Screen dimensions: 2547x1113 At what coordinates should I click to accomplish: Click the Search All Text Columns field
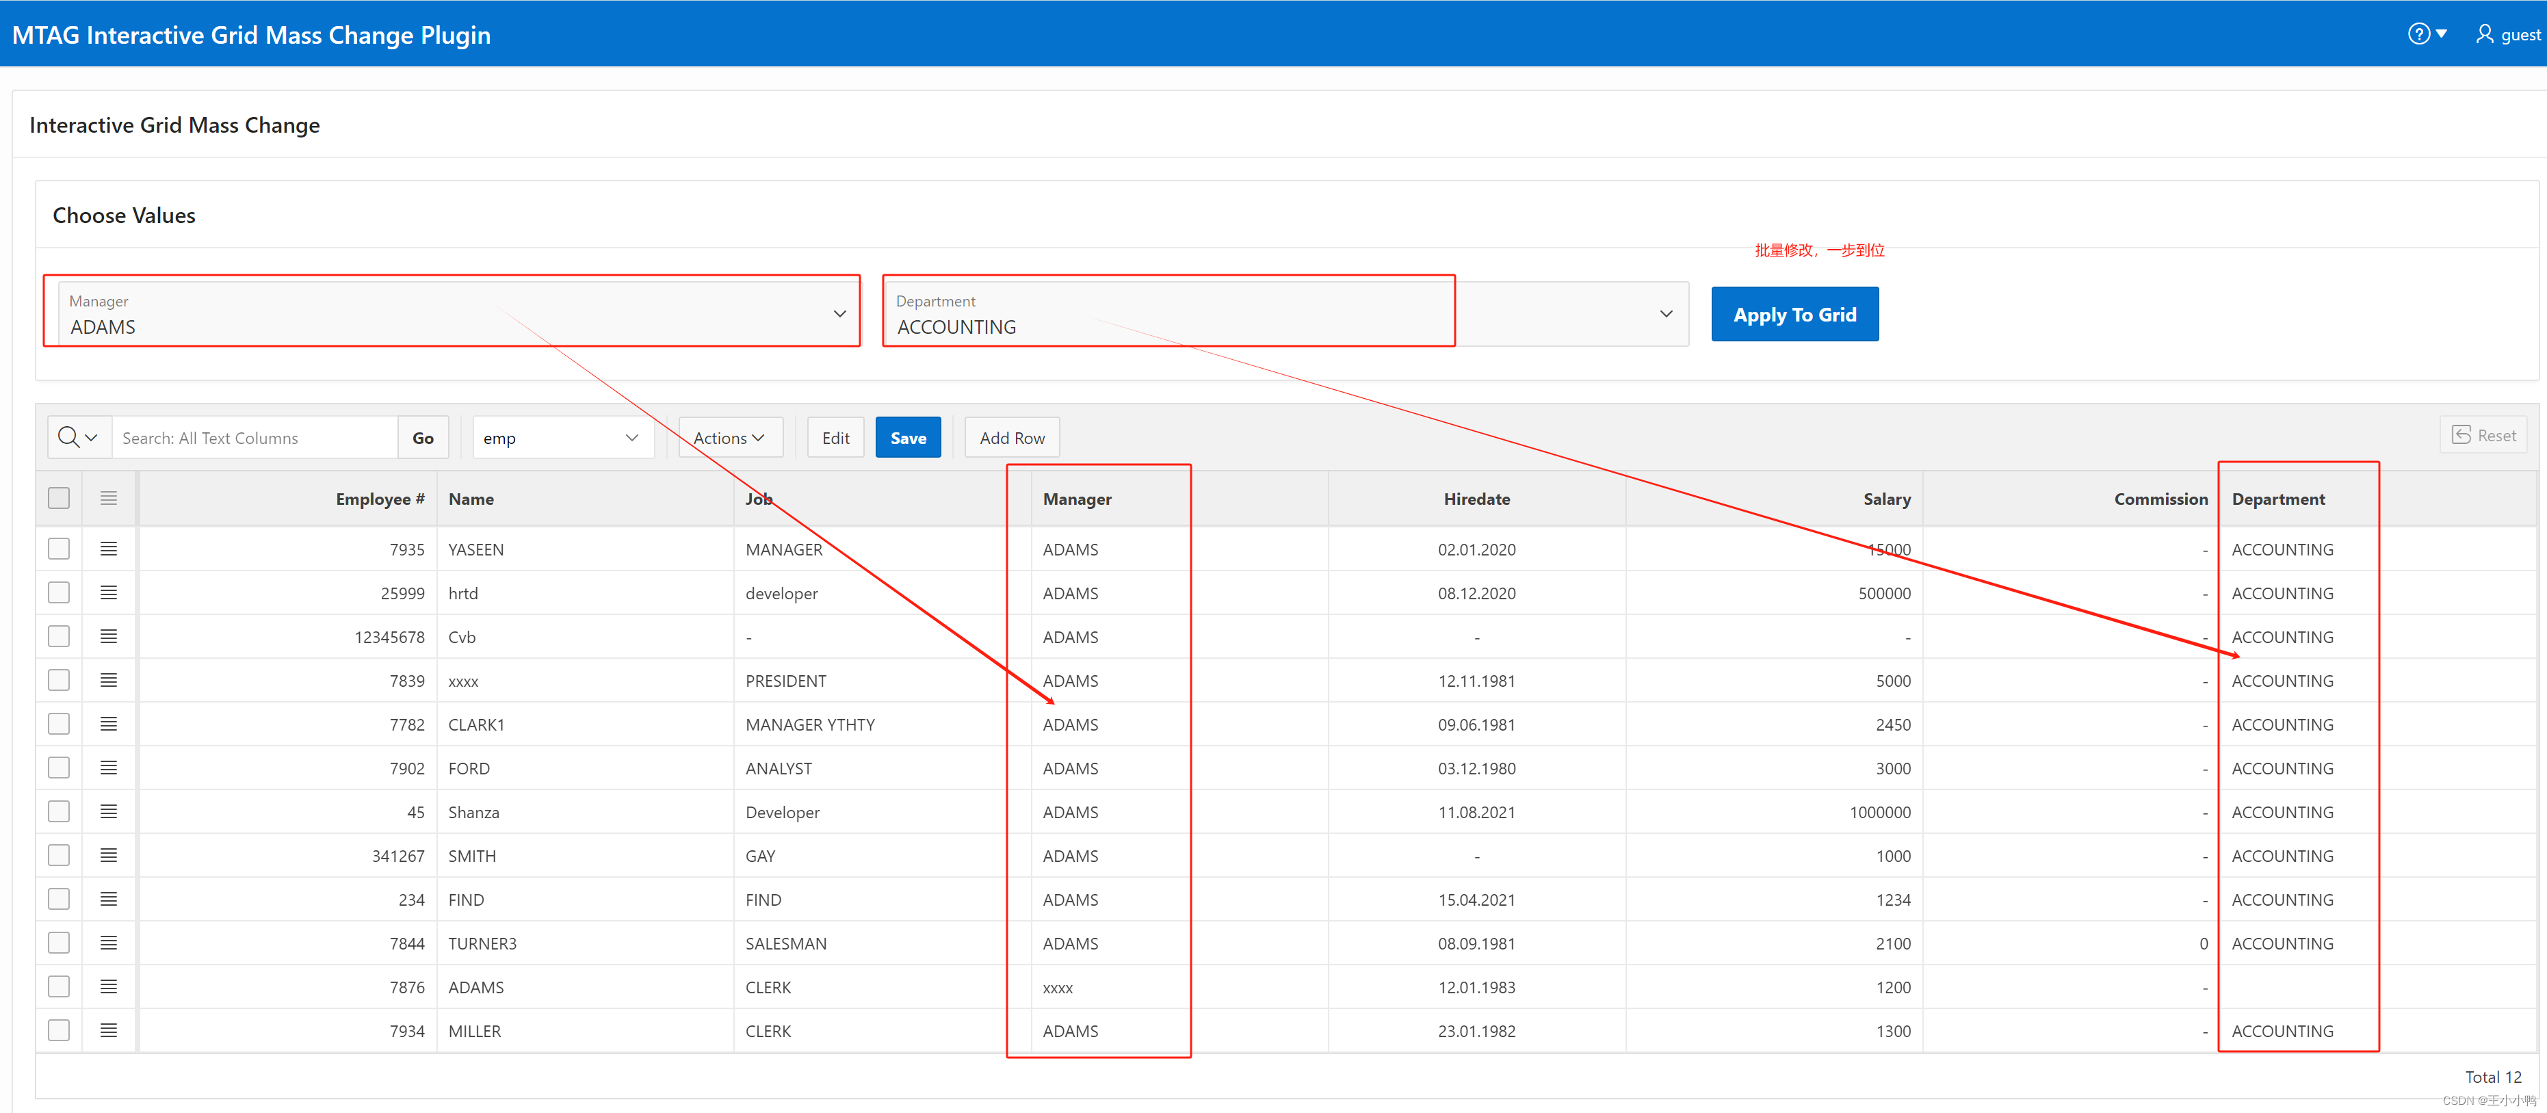pyautogui.click(x=255, y=438)
